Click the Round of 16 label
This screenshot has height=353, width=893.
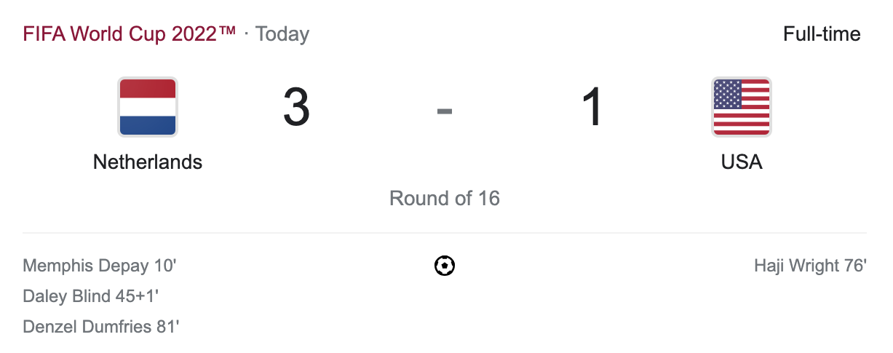tap(445, 198)
